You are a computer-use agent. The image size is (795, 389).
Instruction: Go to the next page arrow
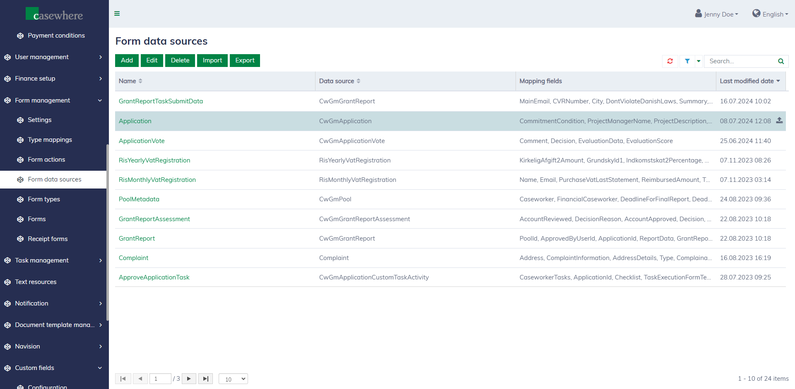[189, 379]
